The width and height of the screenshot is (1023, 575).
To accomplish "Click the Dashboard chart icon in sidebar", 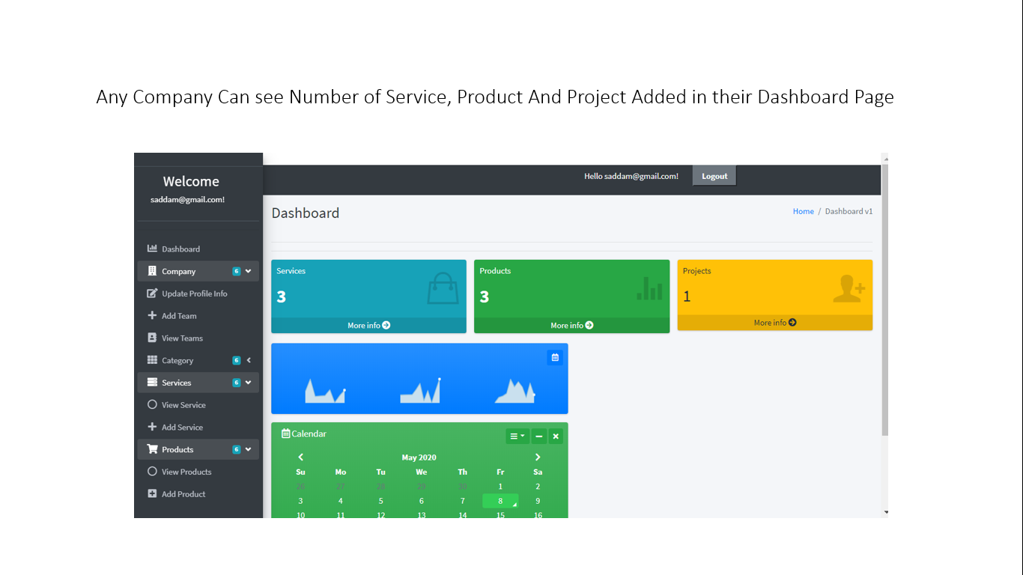I will tap(152, 249).
